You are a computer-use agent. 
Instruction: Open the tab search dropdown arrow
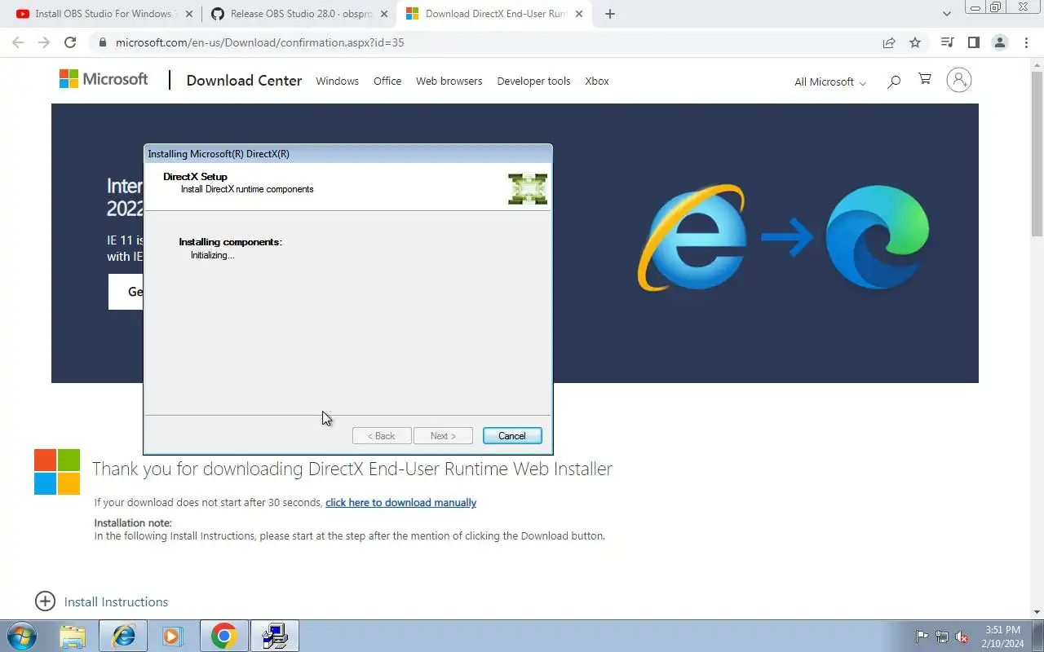pyautogui.click(x=947, y=14)
